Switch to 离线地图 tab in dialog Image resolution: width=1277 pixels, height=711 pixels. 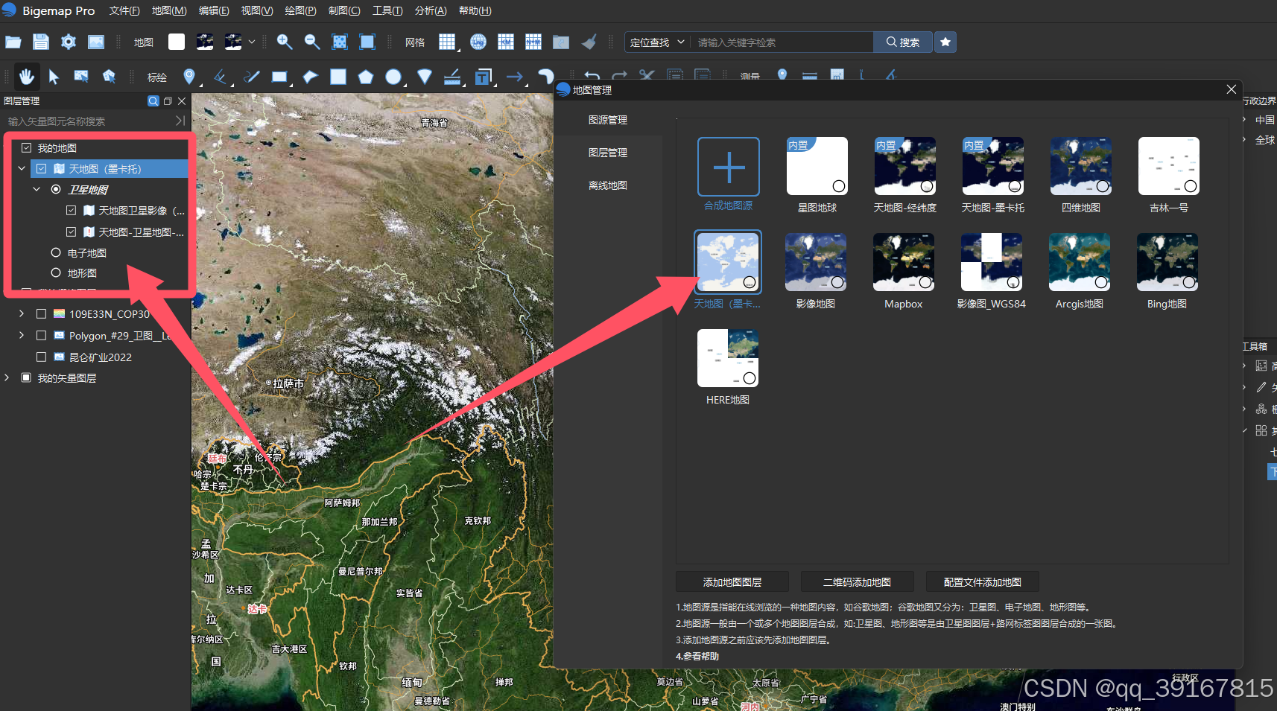coord(608,185)
